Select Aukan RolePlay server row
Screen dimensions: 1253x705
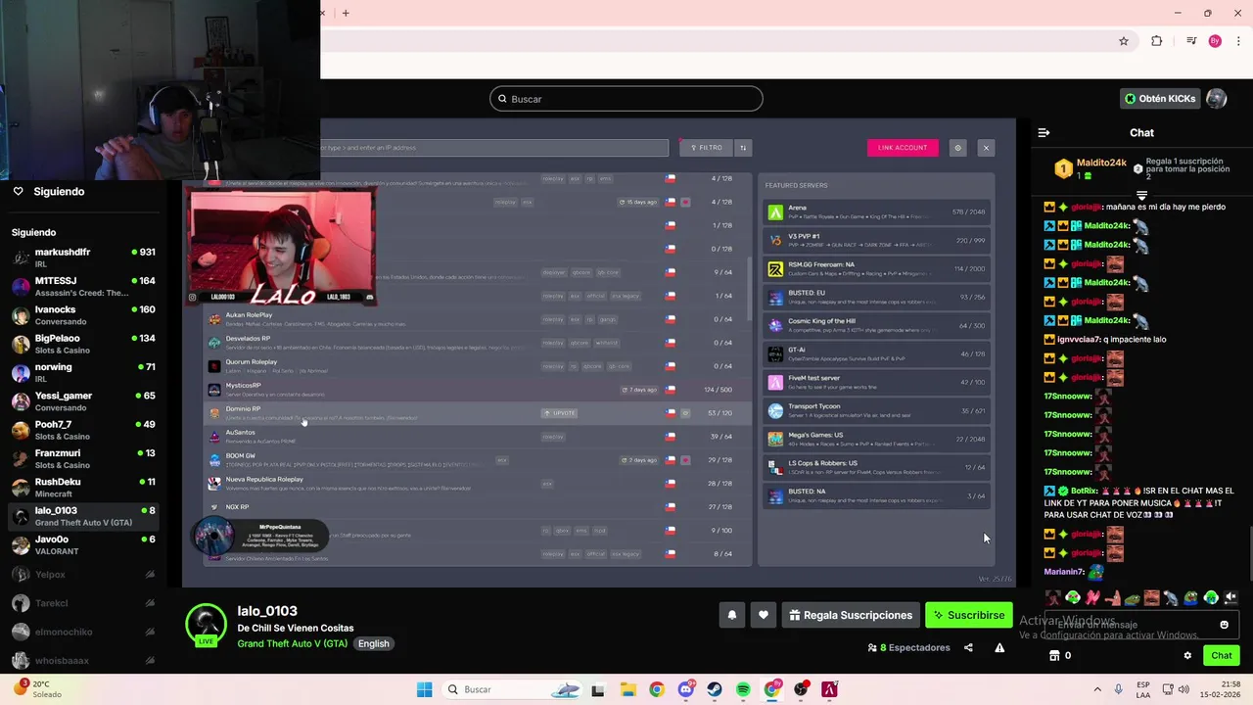point(477,319)
